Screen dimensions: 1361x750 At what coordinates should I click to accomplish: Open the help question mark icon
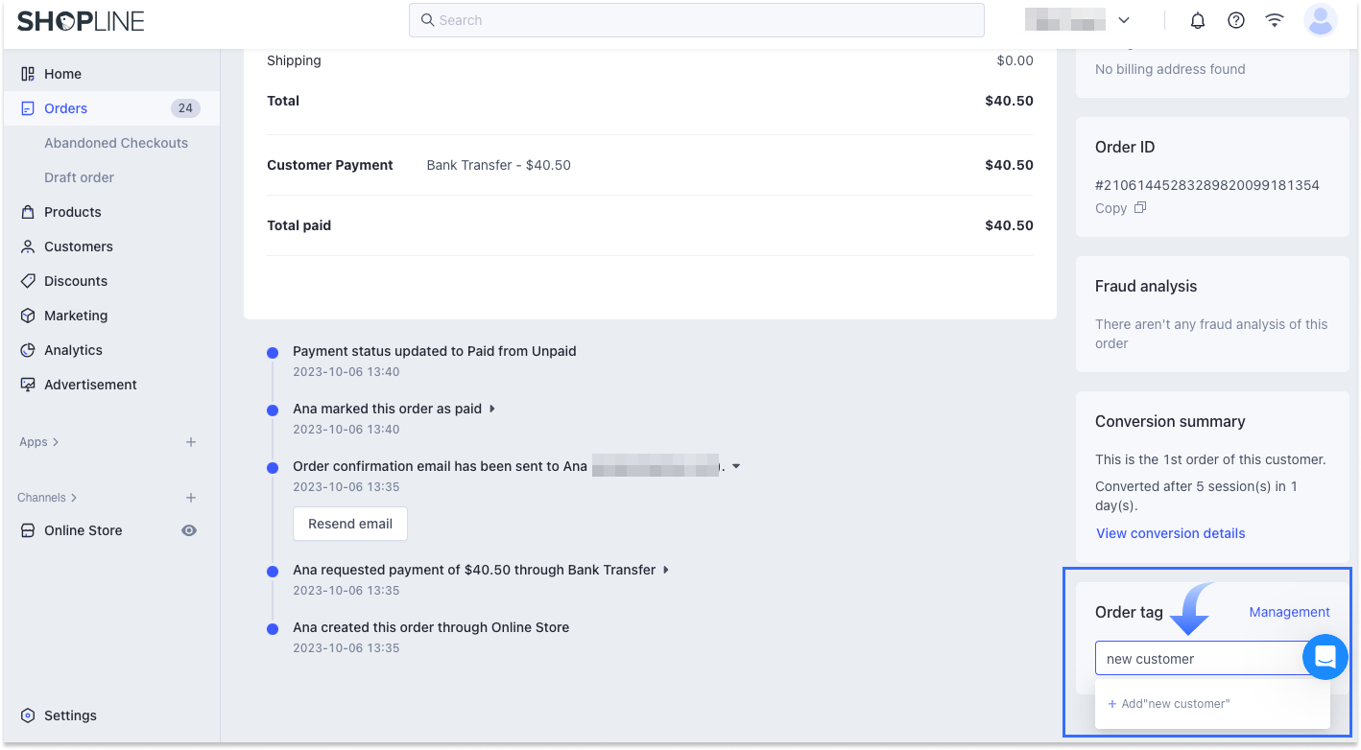(1236, 20)
